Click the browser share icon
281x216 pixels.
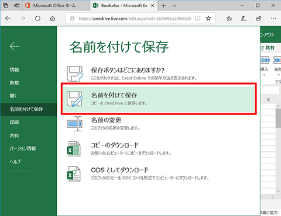[x=258, y=18]
